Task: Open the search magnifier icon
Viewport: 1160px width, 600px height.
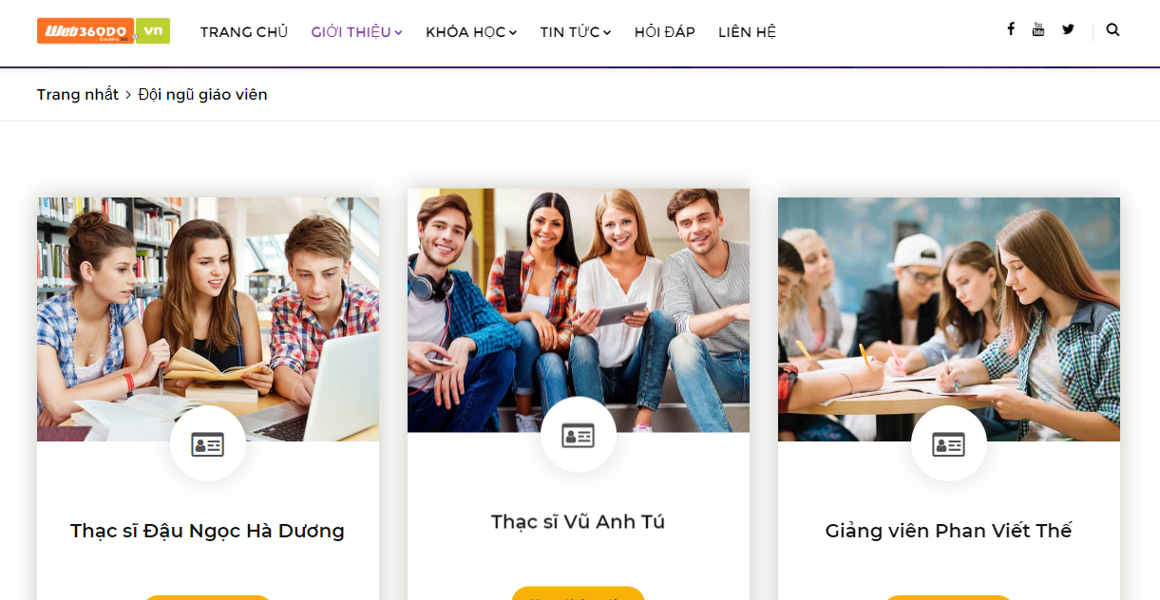Action: (1113, 29)
